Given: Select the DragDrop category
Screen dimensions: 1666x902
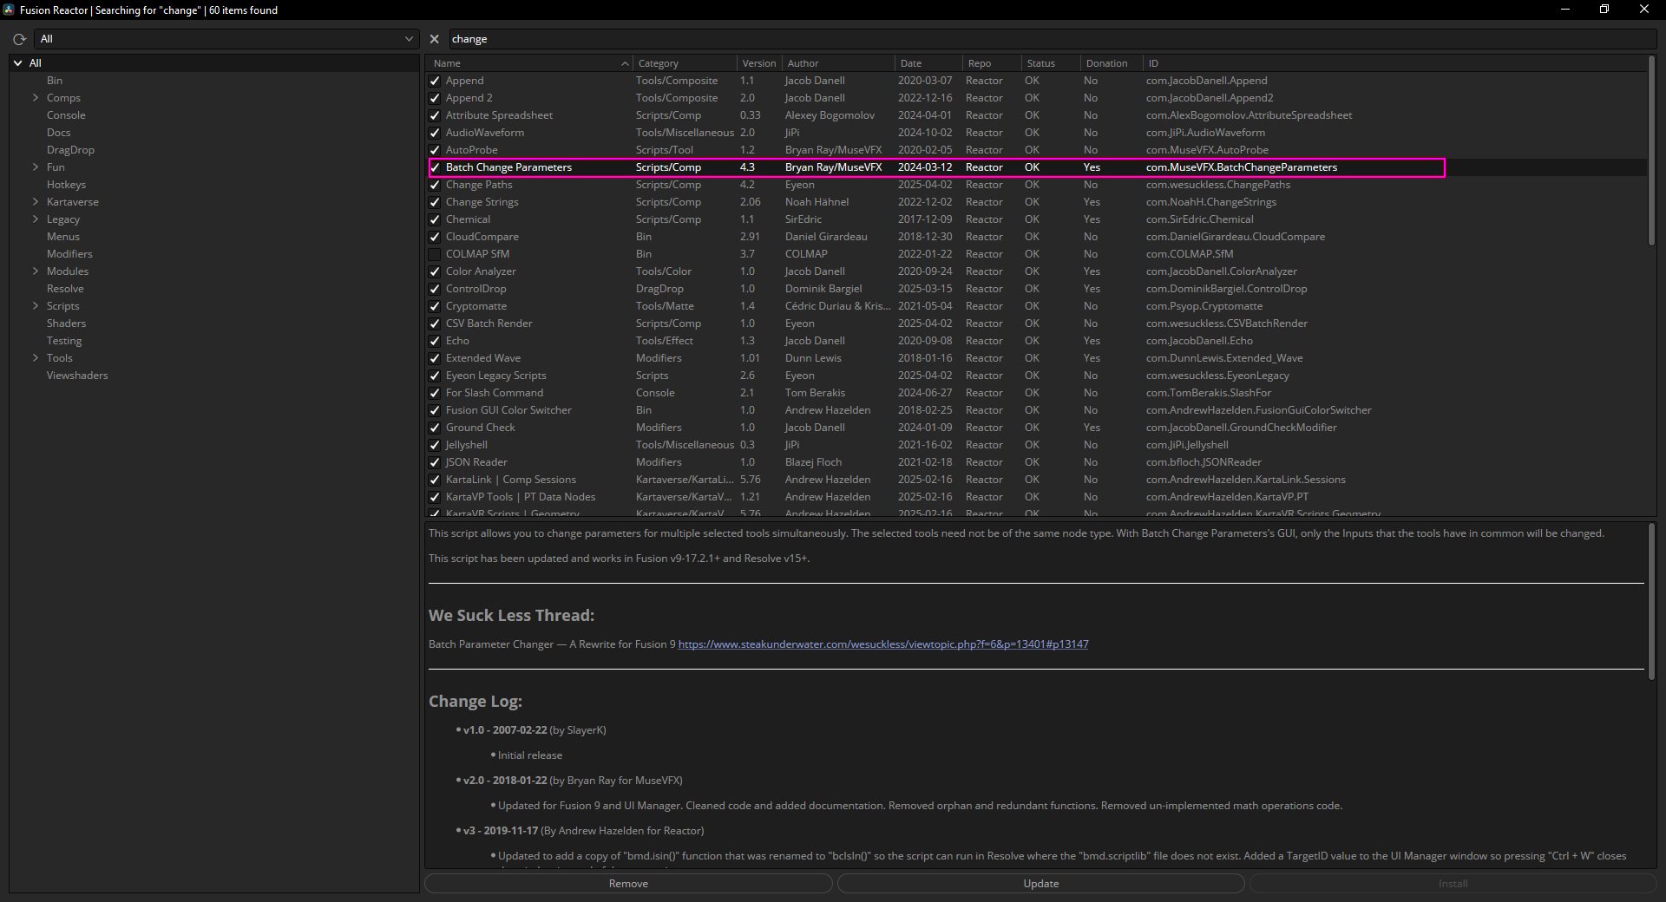Looking at the screenshot, I should (70, 150).
